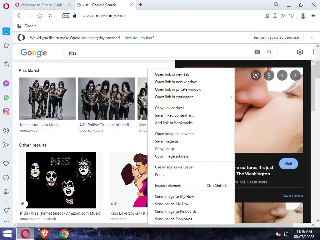Screen dimensions: 320x240
Task: Open the profile account icon
Action: point(303,16)
